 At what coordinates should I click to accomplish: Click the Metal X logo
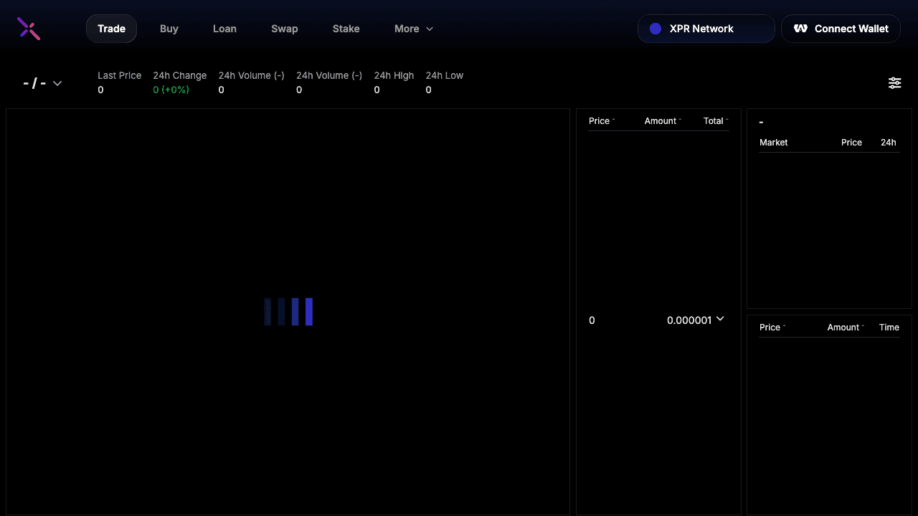(28, 28)
